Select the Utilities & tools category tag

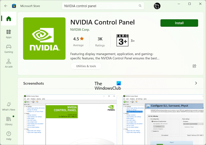[x=86, y=66]
